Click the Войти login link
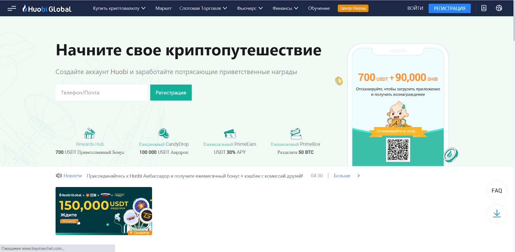 pyautogui.click(x=415, y=8)
